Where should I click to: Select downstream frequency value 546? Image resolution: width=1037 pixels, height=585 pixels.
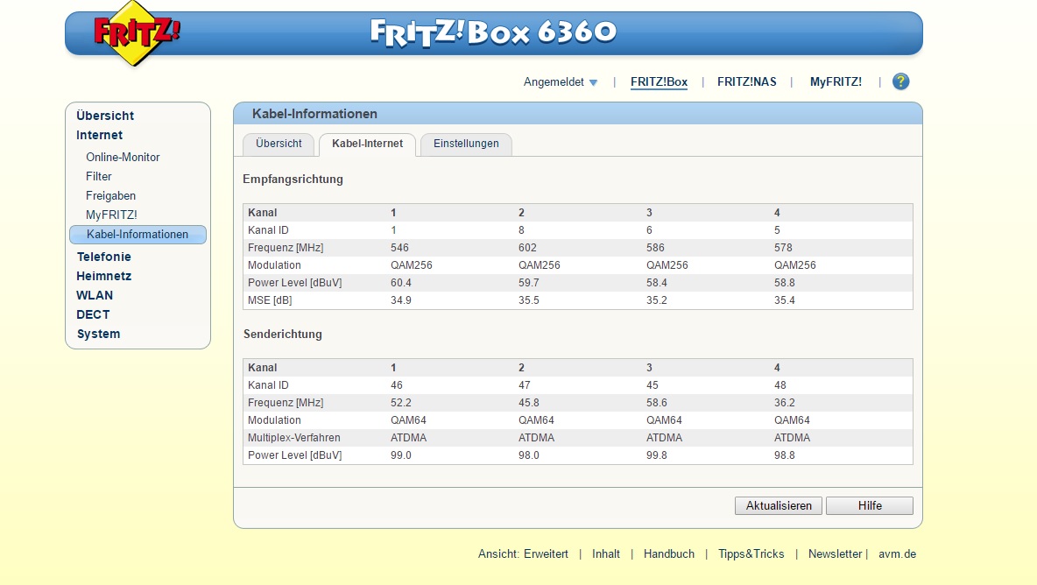[x=399, y=248]
